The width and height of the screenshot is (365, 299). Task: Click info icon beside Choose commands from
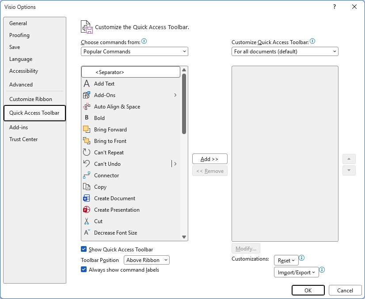[144, 41]
